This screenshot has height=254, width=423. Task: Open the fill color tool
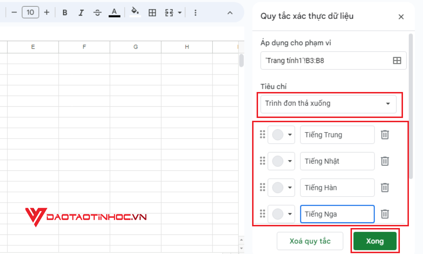tap(135, 12)
